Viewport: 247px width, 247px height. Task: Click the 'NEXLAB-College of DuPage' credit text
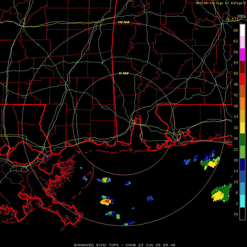tap(219, 3)
